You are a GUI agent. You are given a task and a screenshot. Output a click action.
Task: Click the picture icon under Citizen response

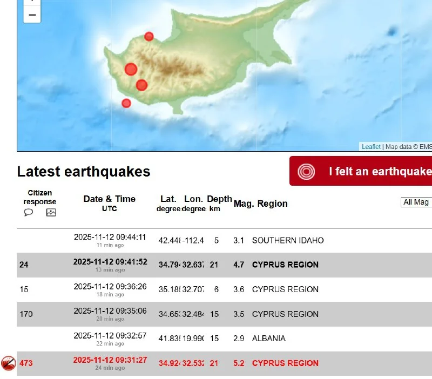(51, 213)
